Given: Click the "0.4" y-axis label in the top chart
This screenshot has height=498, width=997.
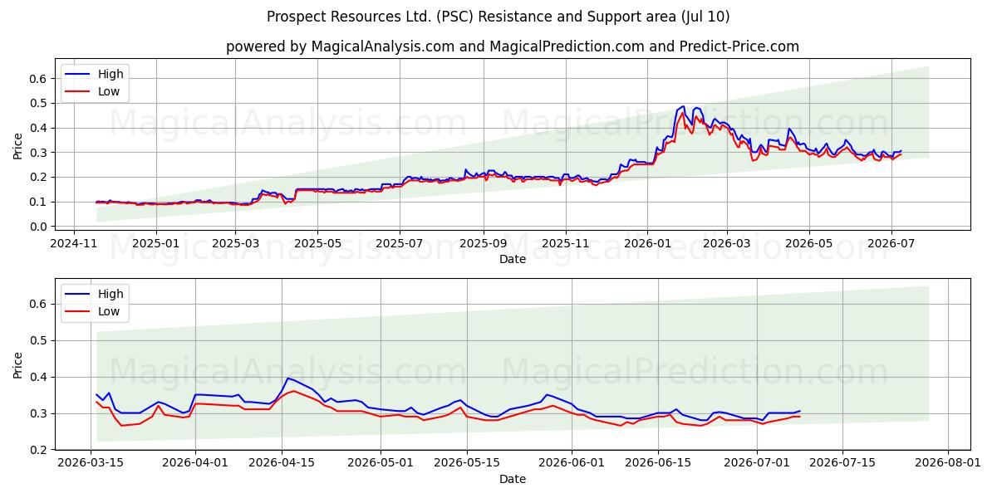Looking at the screenshot, I should 40,128.
